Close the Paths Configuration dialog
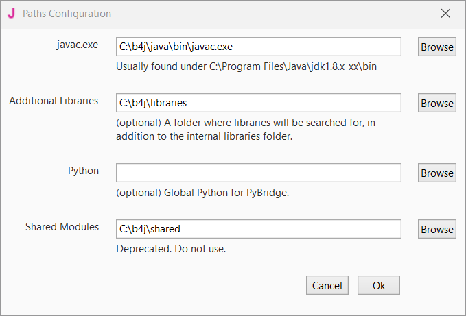This screenshot has height=316, width=466. (x=445, y=13)
